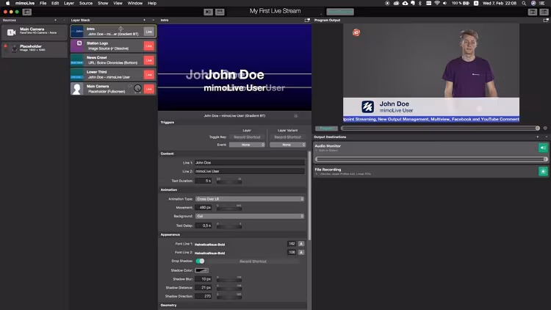Turn off the Drop Shadow switch
The height and width of the screenshot is (310, 551).
pos(200,261)
